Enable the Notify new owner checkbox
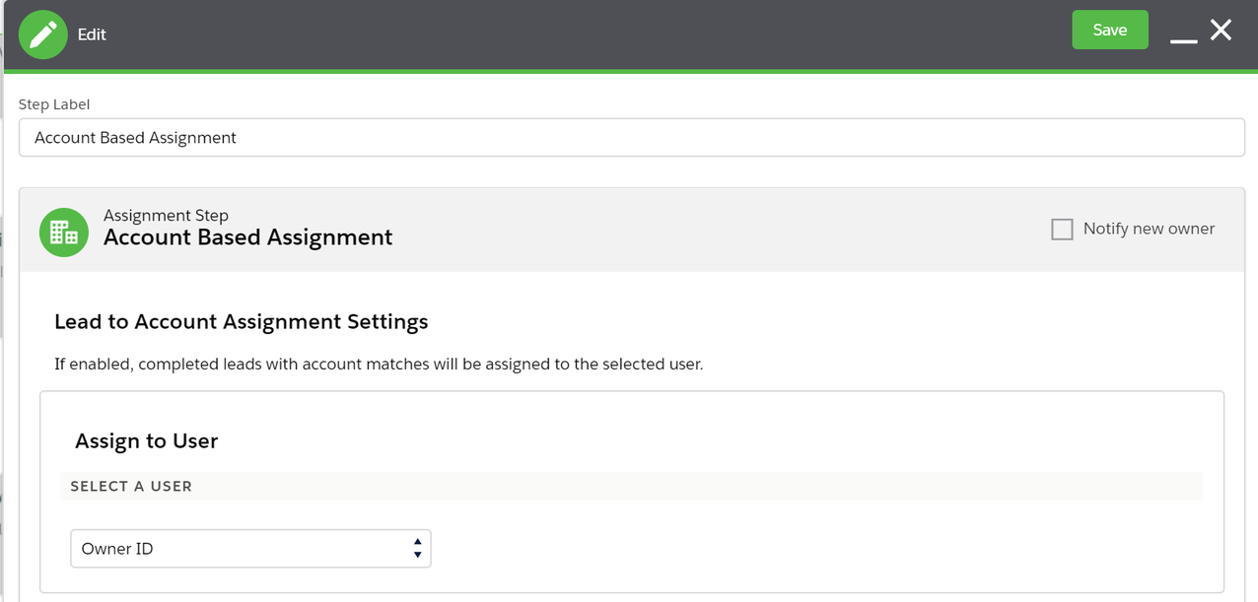 tap(1062, 229)
